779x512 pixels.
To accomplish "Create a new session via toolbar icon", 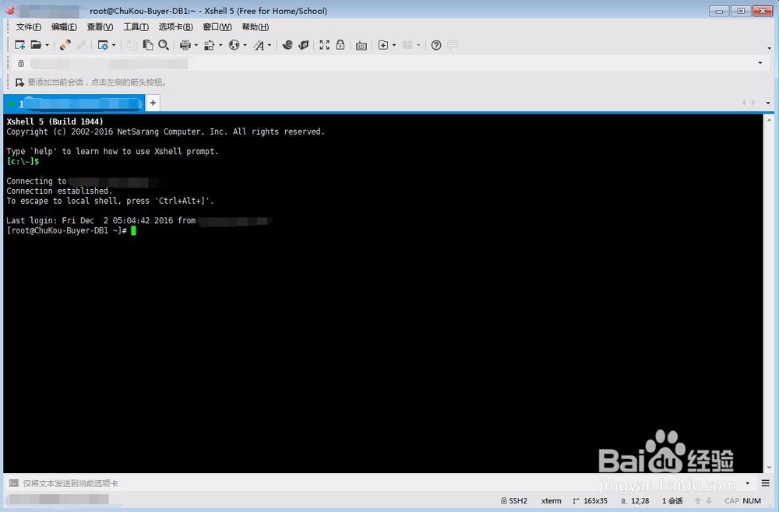I will (20, 45).
